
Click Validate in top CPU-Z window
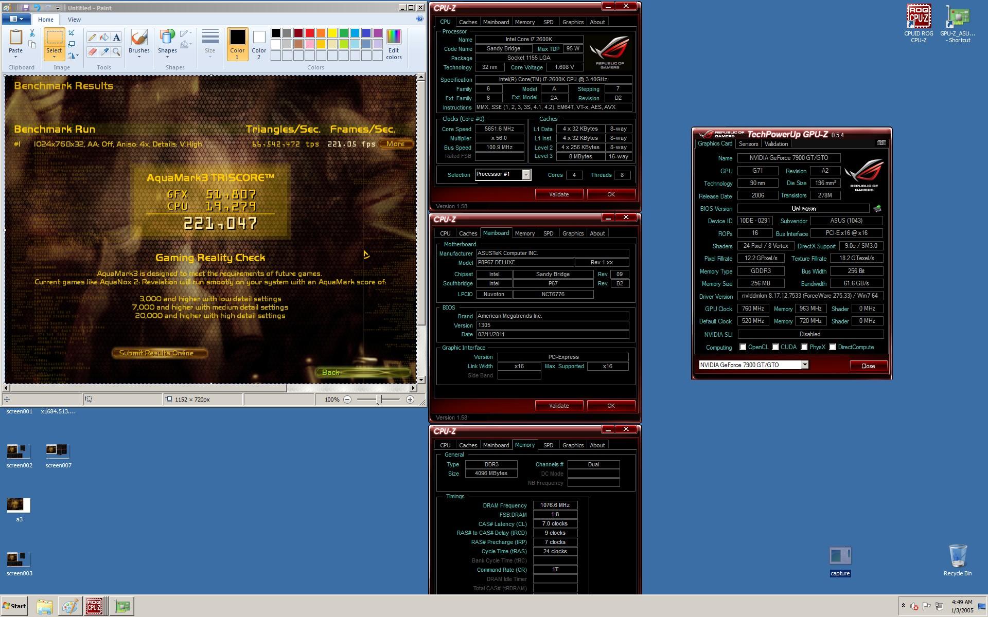[x=559, y=194]
